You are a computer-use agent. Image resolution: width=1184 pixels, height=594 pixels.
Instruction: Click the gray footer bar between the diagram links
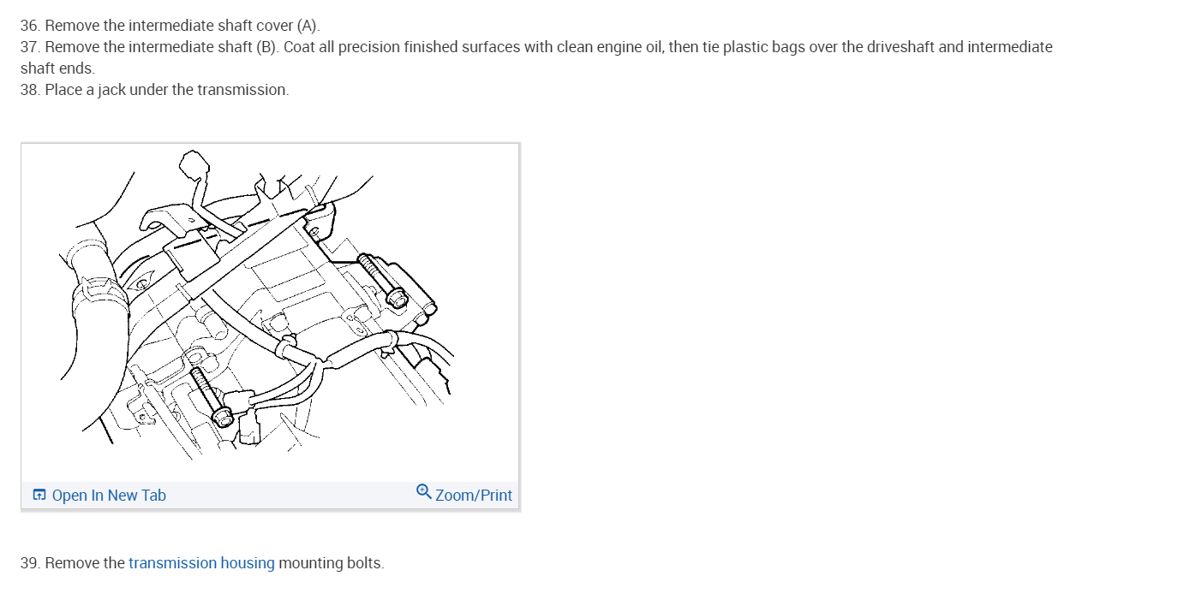click(291, 495)
